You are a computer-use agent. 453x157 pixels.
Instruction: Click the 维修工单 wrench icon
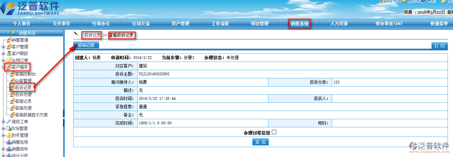tap(9, 122)
